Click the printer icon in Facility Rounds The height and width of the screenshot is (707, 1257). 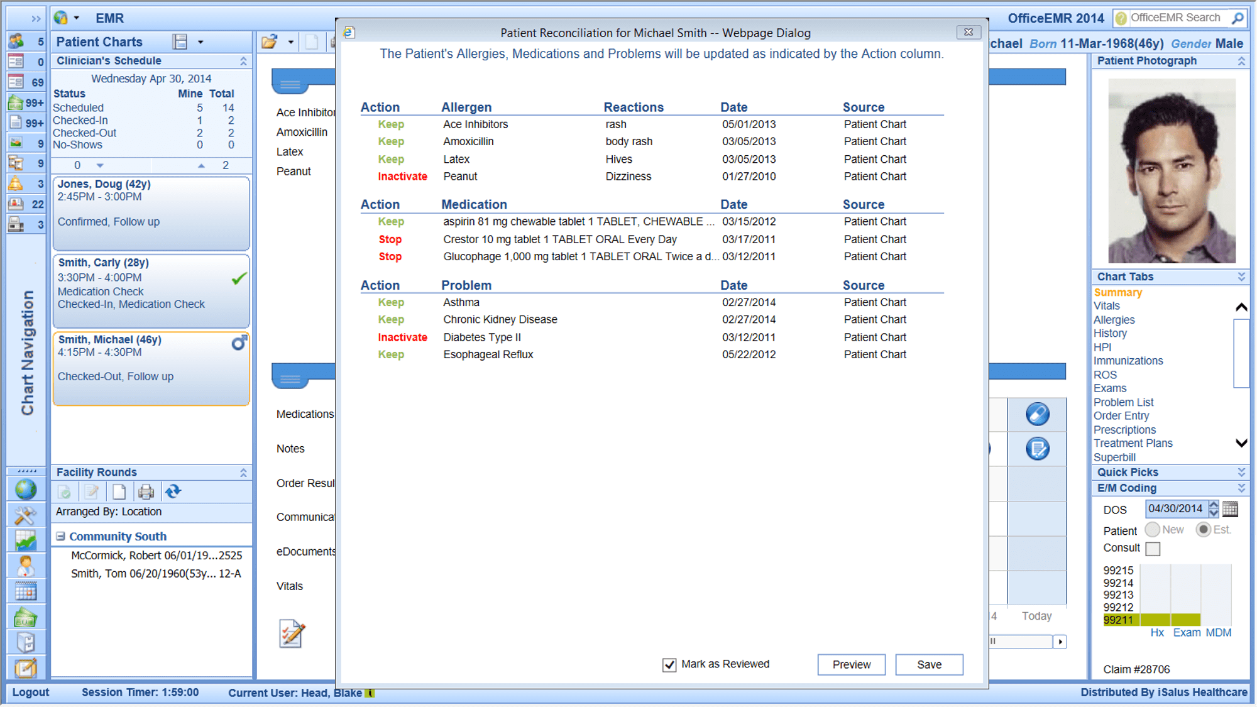point(146,491)
